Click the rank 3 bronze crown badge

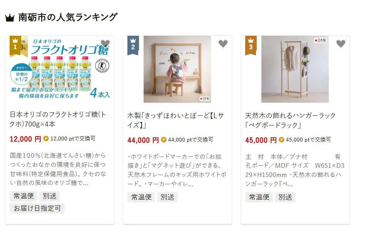[251, 45]
